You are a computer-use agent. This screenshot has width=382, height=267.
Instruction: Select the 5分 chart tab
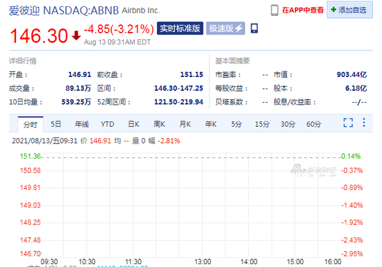[236, 124]
